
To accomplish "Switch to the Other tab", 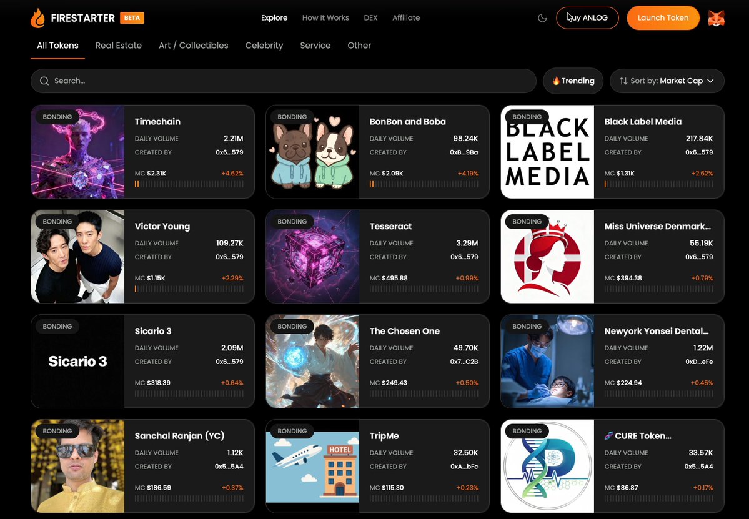I will [x=359, y=46].
